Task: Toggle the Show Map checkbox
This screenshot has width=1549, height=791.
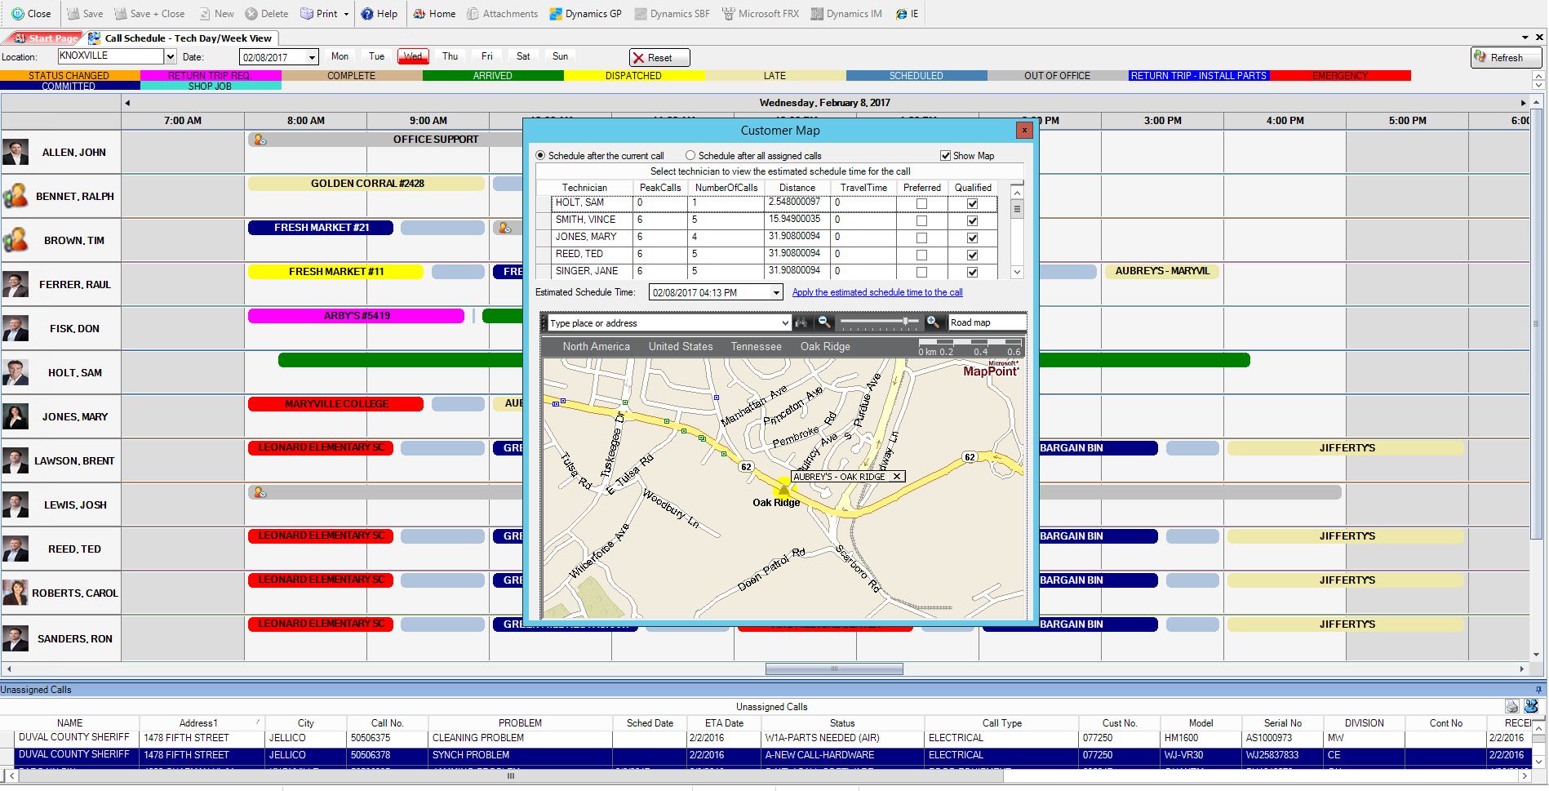Action: [x=945, y=155]
